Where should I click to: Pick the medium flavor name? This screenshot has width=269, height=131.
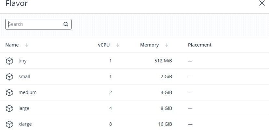[27, 92]
